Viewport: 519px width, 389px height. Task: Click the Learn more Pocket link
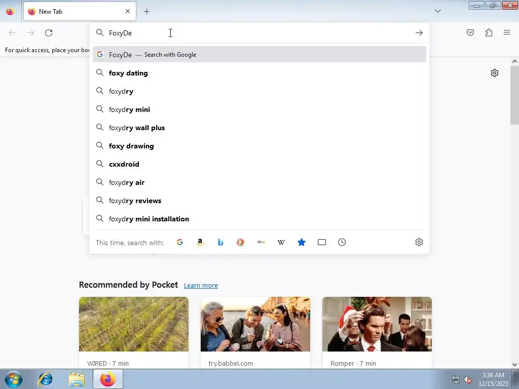[x=201, y=285]
